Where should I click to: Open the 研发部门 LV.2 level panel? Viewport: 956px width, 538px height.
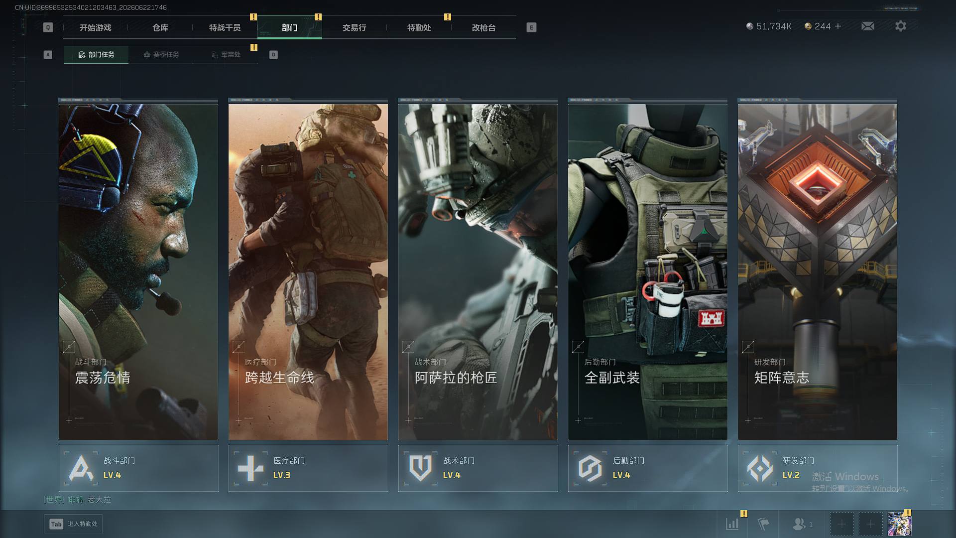coord(818,468)
